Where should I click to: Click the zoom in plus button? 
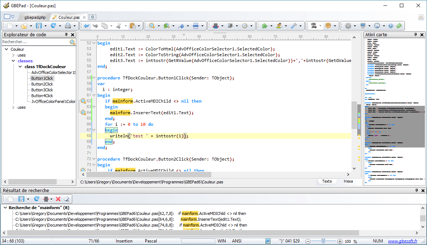340,241
